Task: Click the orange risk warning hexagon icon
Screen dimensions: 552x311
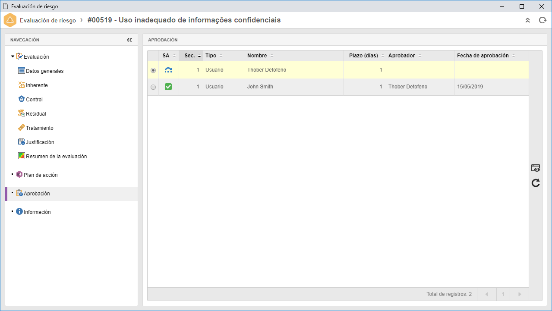Action: pos(10,20)
